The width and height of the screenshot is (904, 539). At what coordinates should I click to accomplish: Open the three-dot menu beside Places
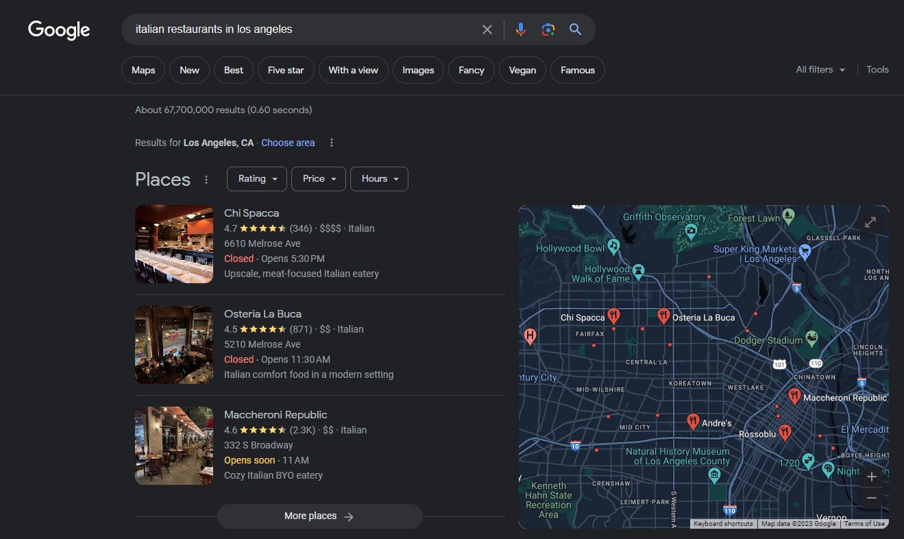tap(206, 180)
